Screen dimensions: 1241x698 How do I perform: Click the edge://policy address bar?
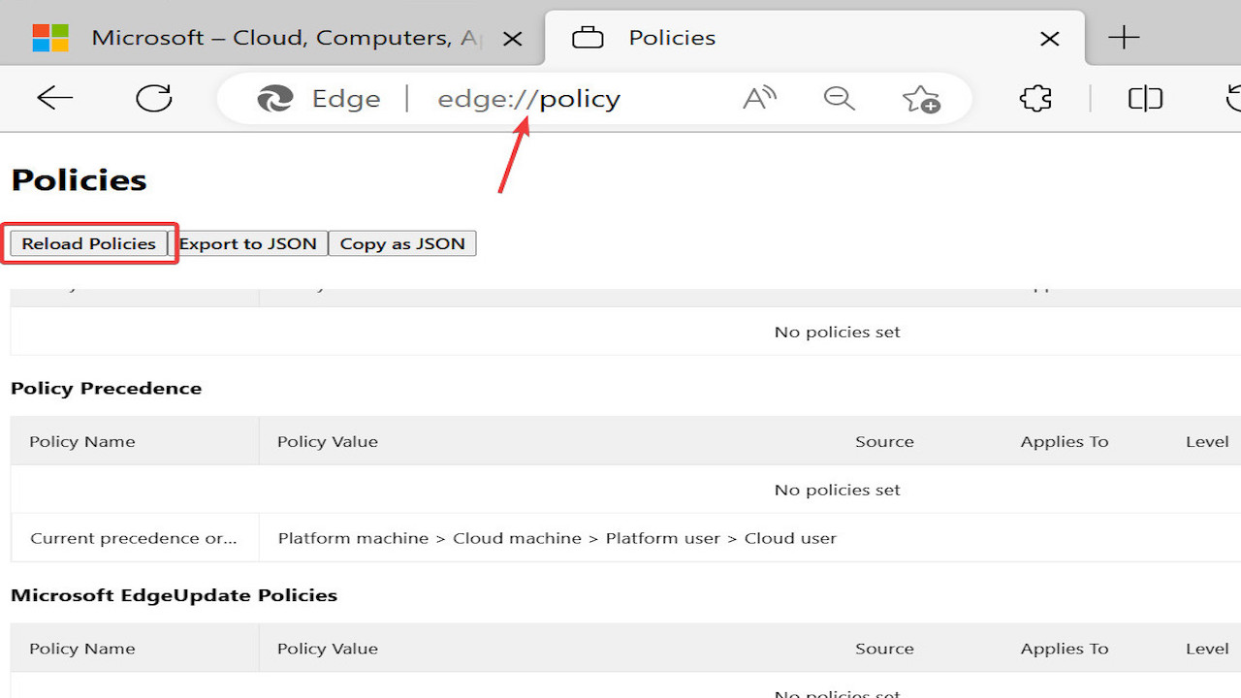[x=528, y=98]
